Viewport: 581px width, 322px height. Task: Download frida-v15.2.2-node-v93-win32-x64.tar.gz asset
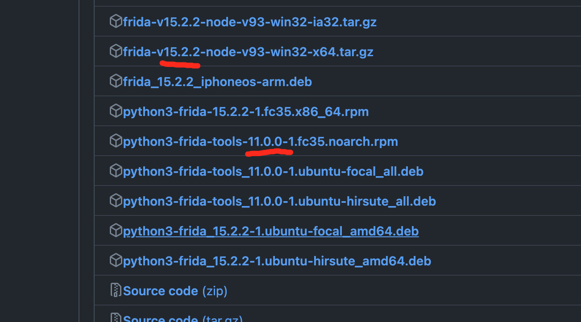click(248, 52)
